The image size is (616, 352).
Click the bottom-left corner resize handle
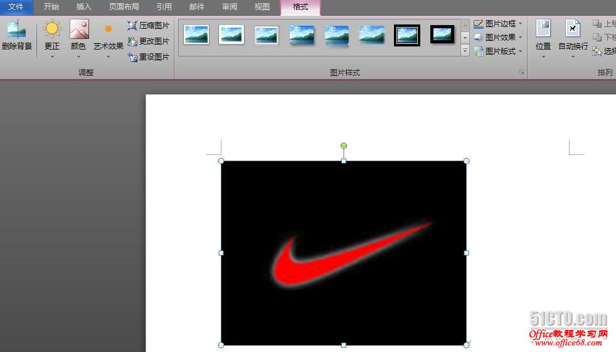[x=221, y=345]
